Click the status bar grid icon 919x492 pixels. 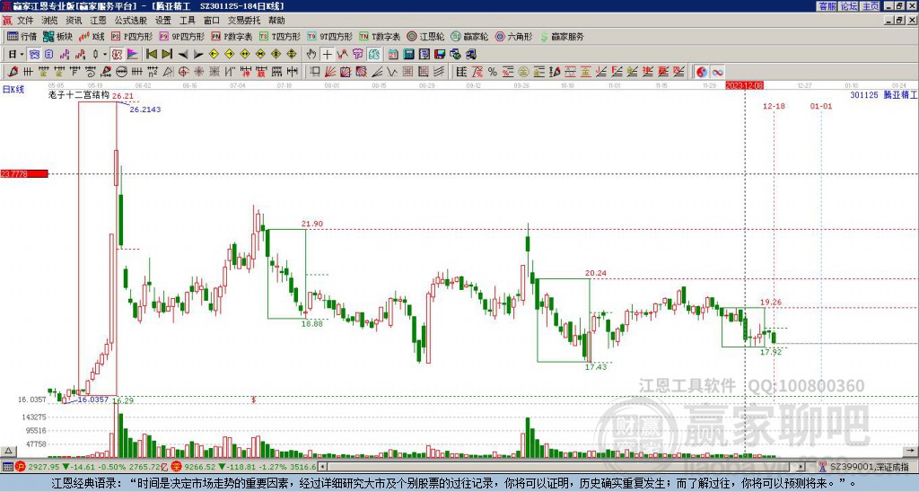(x=7, y=467)
